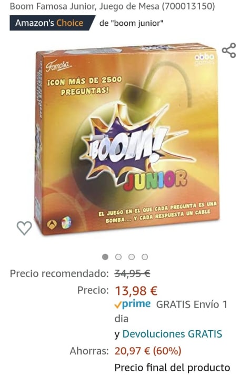Click the Prime logo badge
Screen dimensions: 250x376
133,304
